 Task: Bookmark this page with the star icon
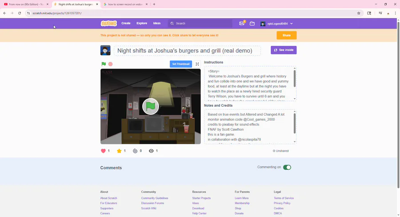click(359, 13)
